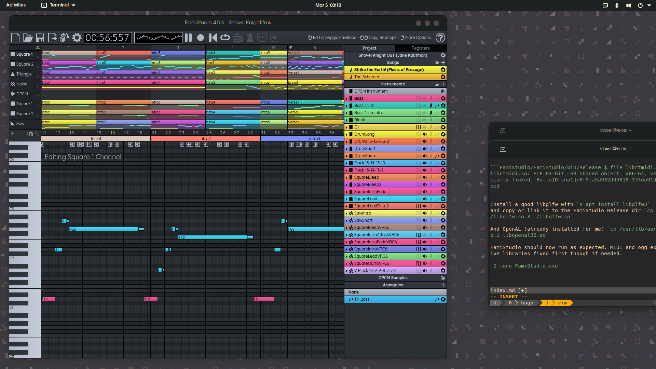Pause song playback
Screen dimensions: 656x369
pyautogui.click(x=188, y=38)
